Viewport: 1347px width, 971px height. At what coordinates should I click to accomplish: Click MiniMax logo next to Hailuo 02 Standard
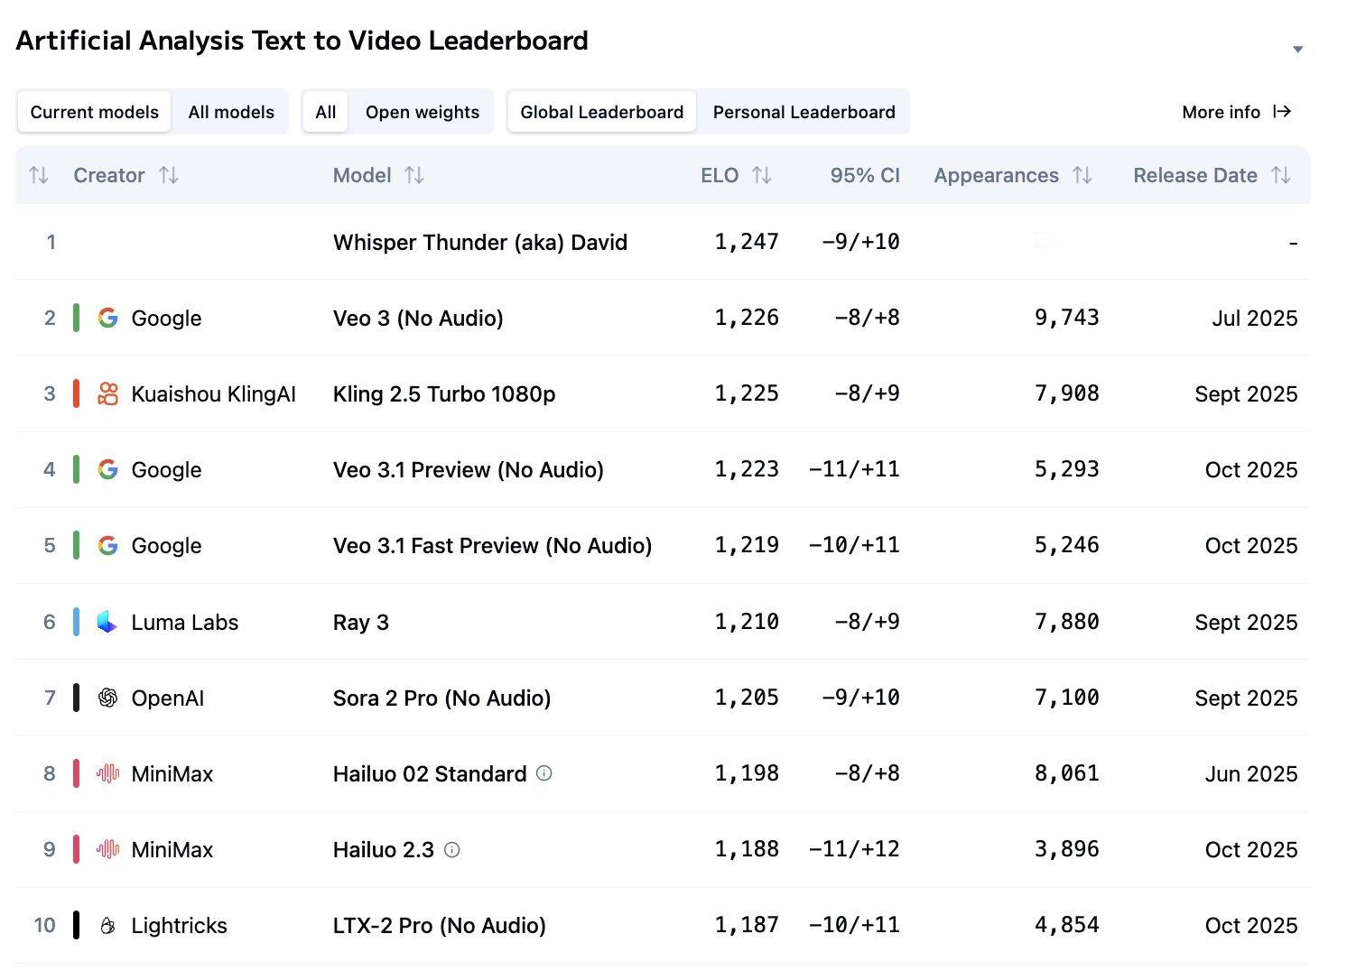click(107, 773)
